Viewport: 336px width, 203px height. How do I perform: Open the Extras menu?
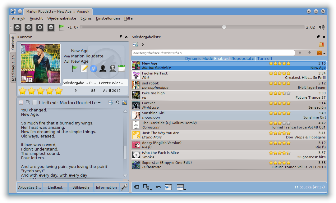pyautogui.click(x=86, y=18)
